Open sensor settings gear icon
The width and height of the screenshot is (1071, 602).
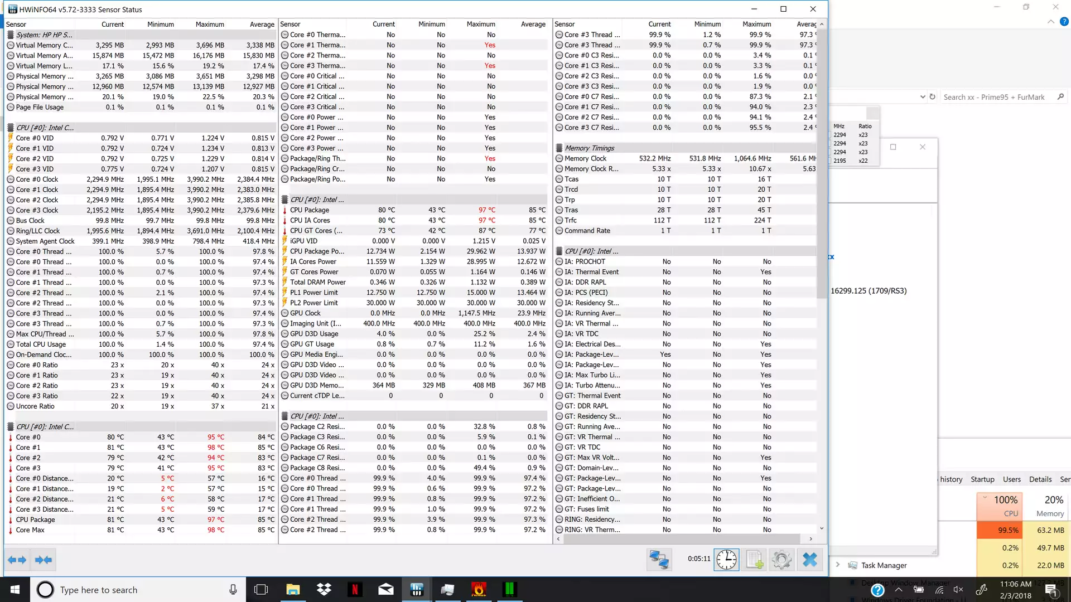[x=781, y=560]
